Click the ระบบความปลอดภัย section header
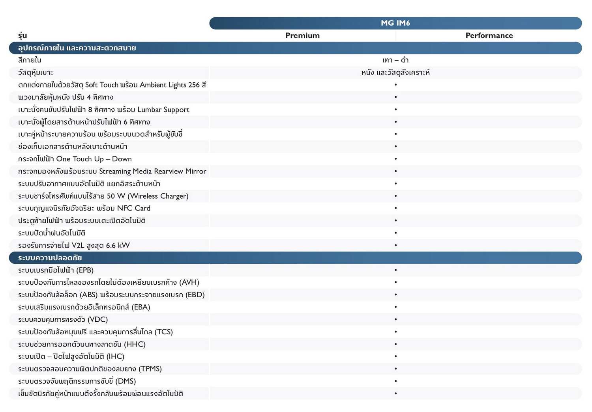 pyautogui.click(x=50, y=258)
